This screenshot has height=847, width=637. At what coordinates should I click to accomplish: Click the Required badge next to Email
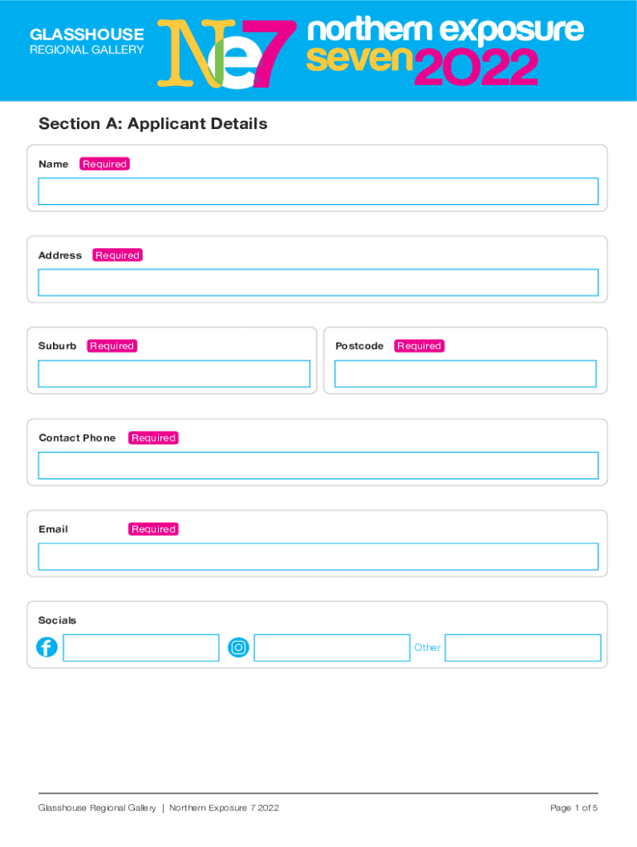point(153,529)
